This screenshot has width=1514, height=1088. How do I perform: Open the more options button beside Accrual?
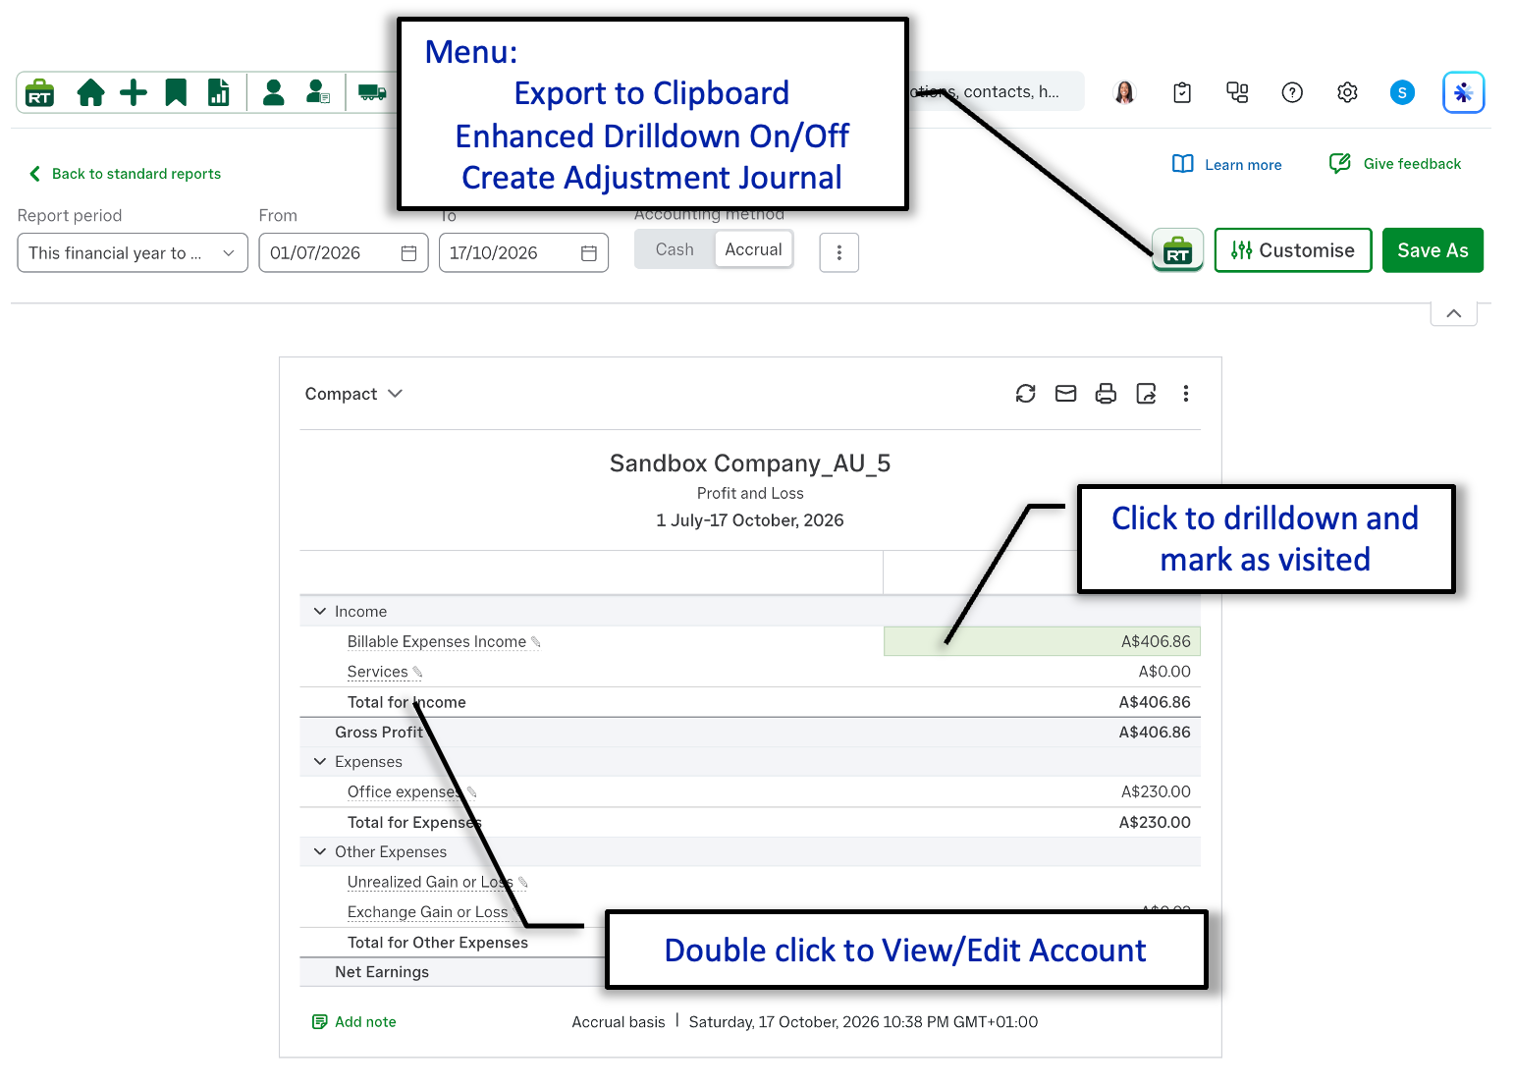[x=838, y=252]
